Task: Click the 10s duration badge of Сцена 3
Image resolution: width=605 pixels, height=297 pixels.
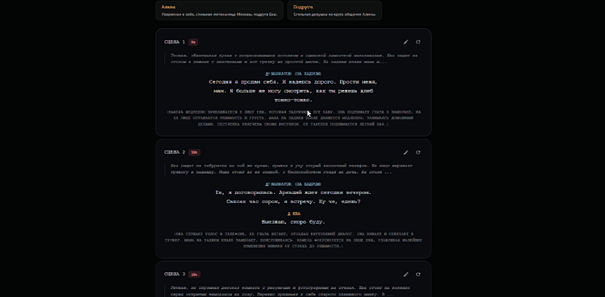Action: pyautogui.click(x=194, y=274)
